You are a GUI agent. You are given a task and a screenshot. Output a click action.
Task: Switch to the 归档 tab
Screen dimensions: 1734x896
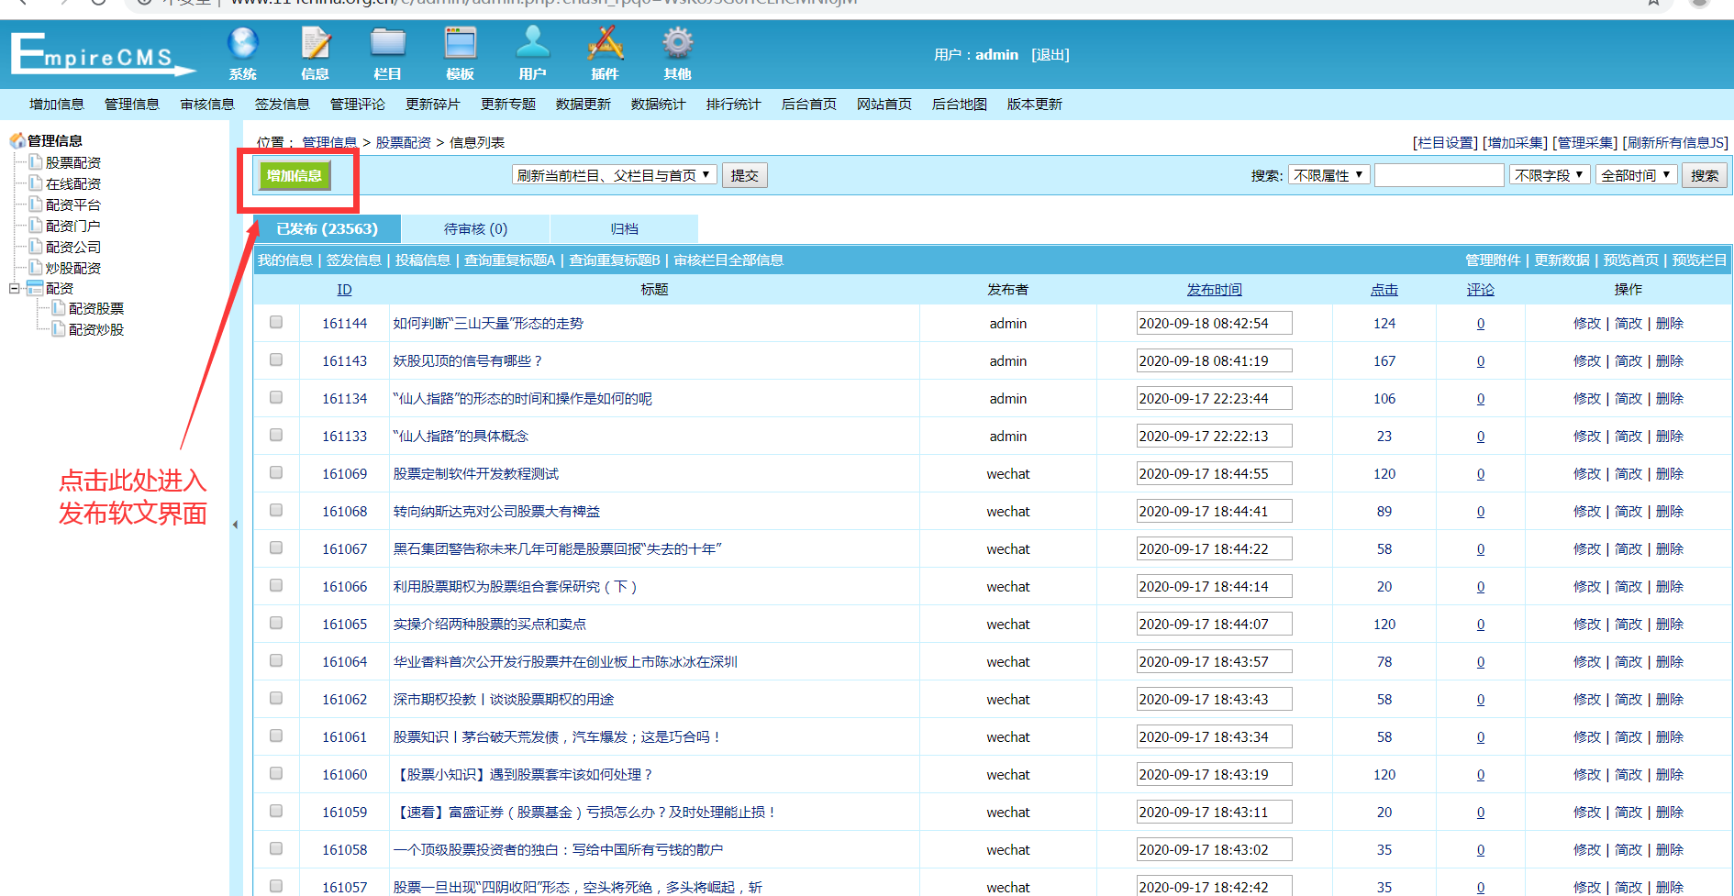(x=624, y=229)
